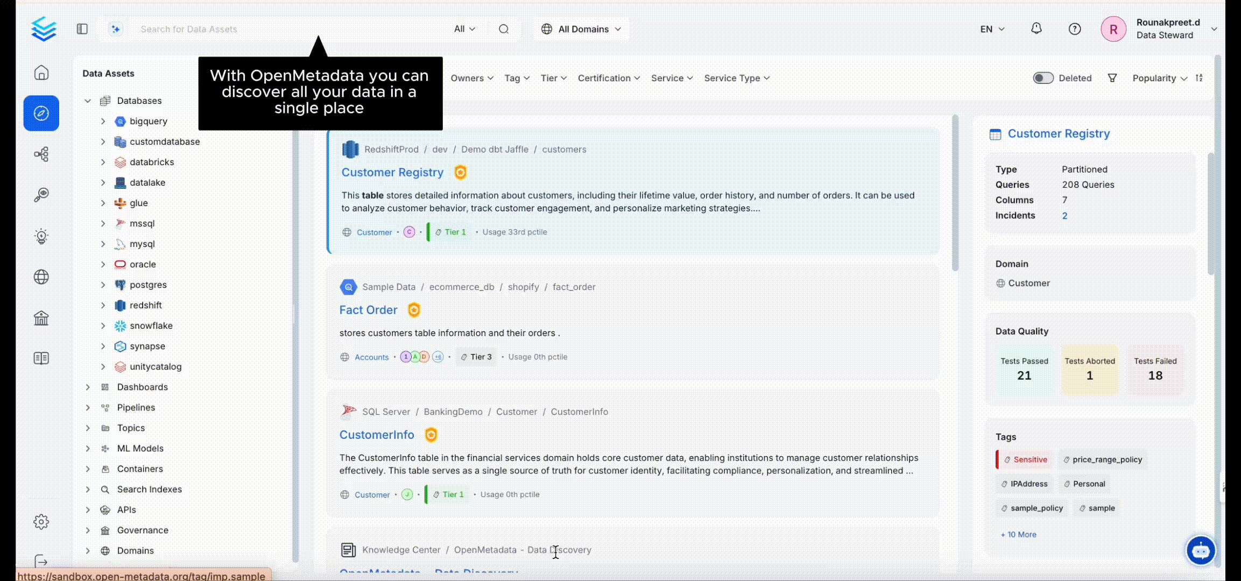Open the CustomerInfo result title
Screen dimensions: 1241x581
click(377, 435)
